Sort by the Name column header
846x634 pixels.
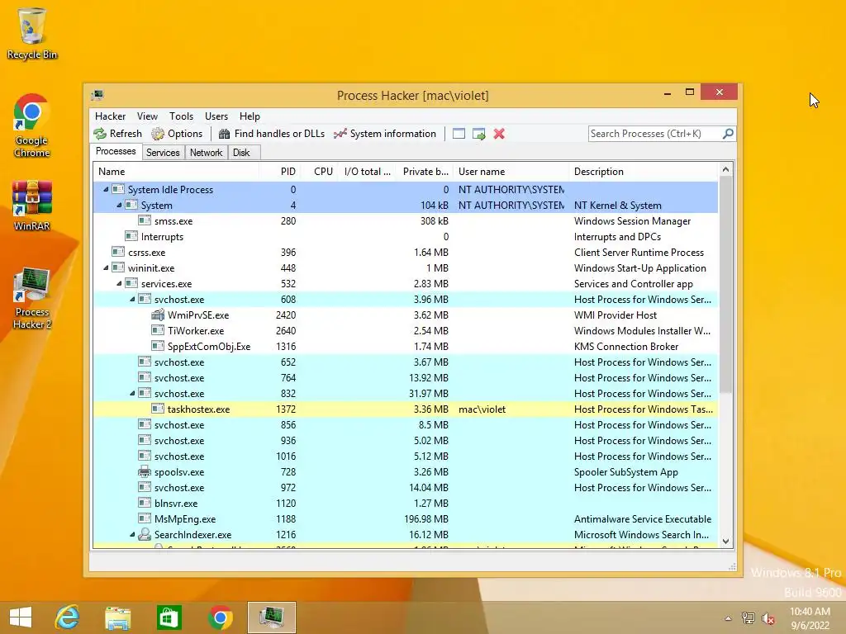(x=175, y=172)
